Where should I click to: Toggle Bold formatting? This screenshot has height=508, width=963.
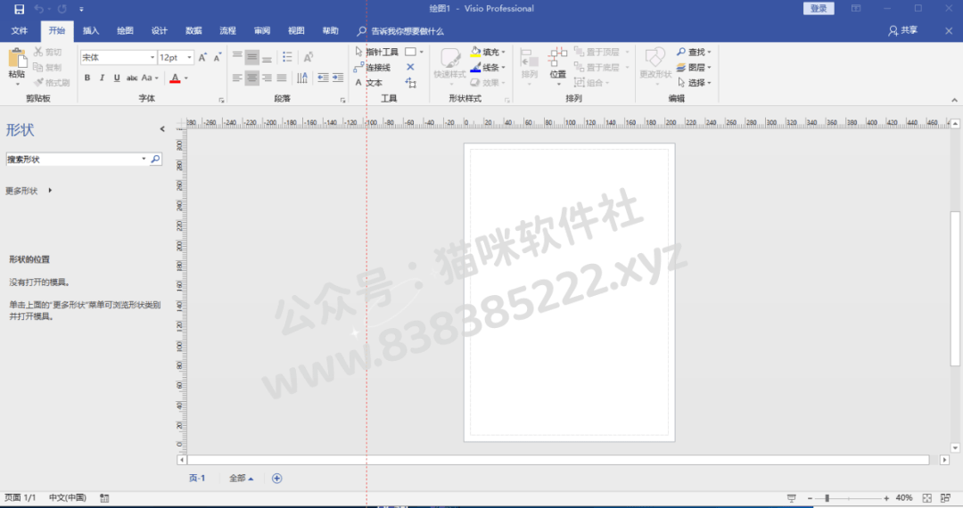pos(87,78)
